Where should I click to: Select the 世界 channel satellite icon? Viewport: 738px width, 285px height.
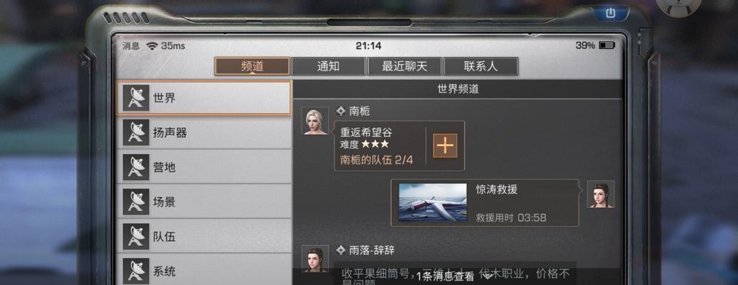coord(136,98)
